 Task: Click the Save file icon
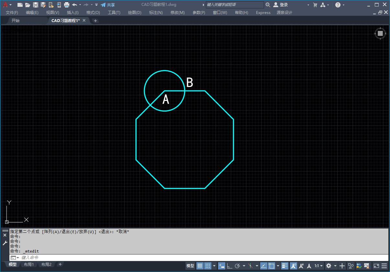click(x=36, y=5)
